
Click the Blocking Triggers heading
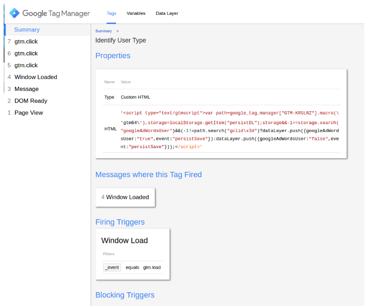click(x=125, y=295)
